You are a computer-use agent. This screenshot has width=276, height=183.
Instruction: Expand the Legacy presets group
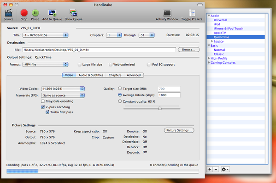[x=212, y=41]
